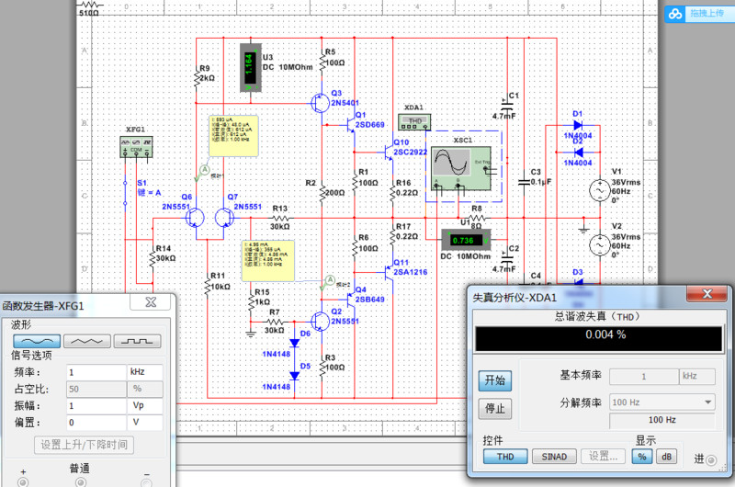This screenshot has width=735, height=487.
Task: Click the XDA1 distortion analyzer instrument
Action: click(414, 121)
